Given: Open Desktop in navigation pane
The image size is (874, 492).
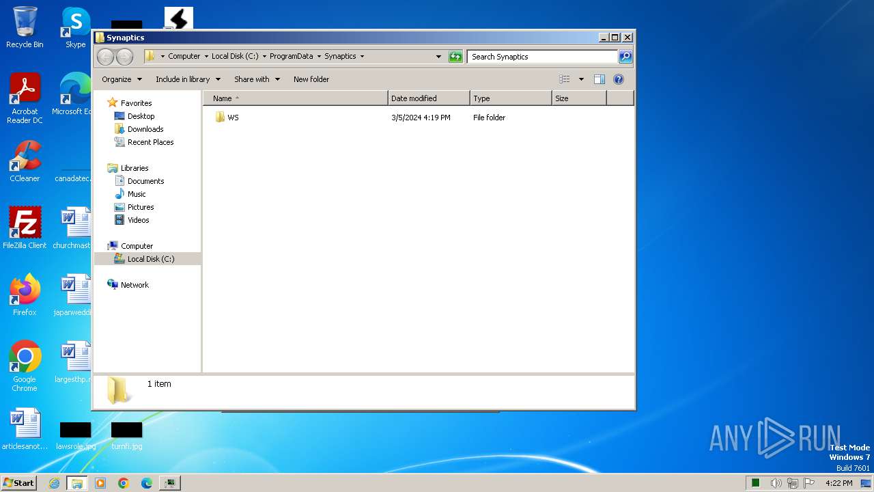Looking at the screenshot, I should pos(141,116).
